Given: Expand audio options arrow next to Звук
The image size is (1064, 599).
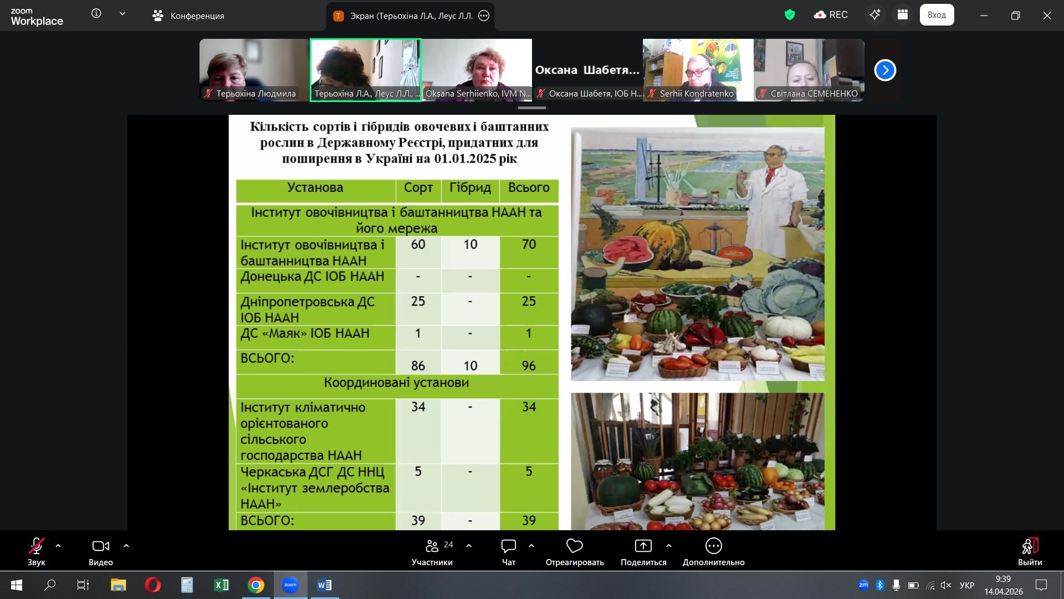Looking at the screenshot, I should (58, 546).
